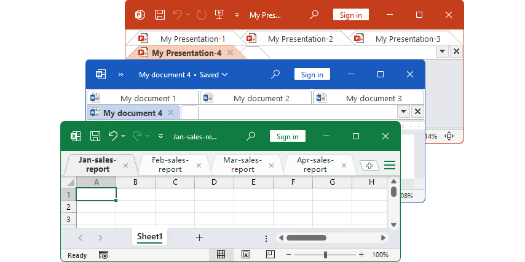This screenshot has width=525, height=262.
Task: Expand the 'Saved' dropdown in Word title
Action: [224, 75]
